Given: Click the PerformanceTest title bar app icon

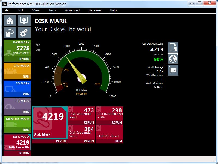Looking at the screenshot, I should point(4,4).
